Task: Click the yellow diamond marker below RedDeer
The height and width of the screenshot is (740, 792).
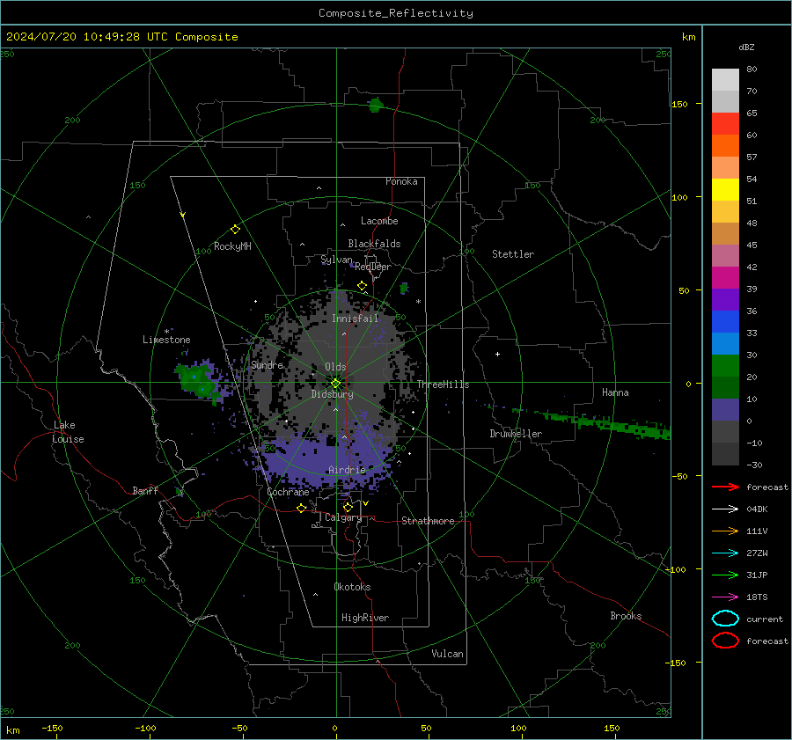Action: point(362,286)
